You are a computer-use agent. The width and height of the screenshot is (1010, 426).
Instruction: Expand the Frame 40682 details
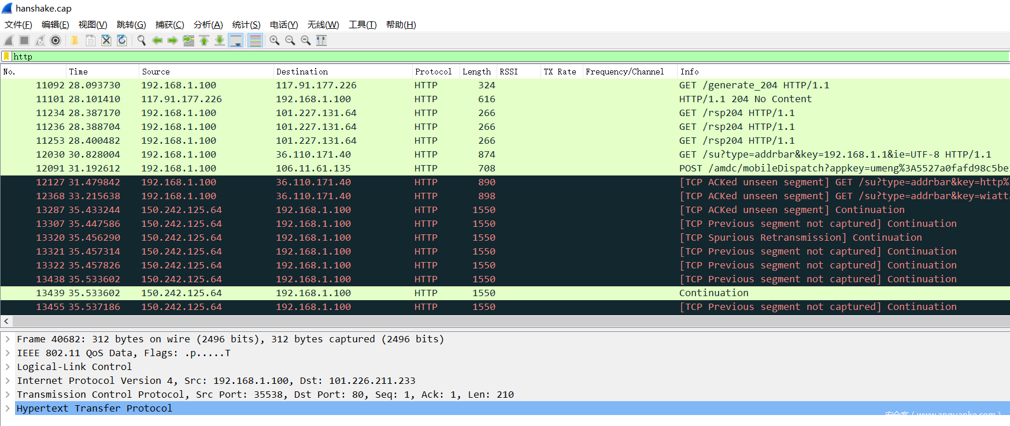tap(8, 339)
